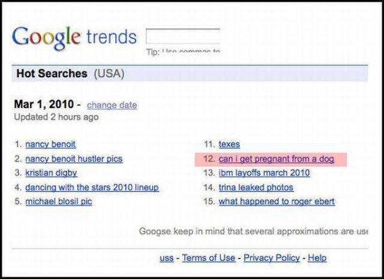Select the "trina leaked photos" search
The height and width of the screenshot is (279, 384).
point(256,187)
